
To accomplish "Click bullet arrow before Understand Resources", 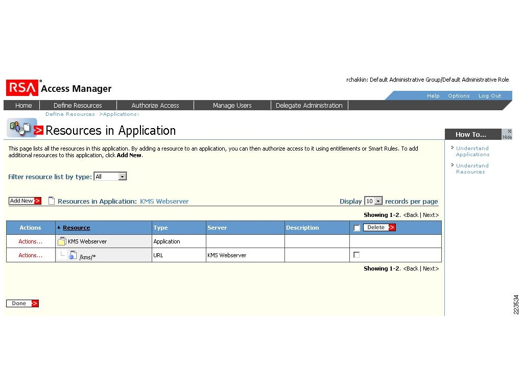I will 453,165.
